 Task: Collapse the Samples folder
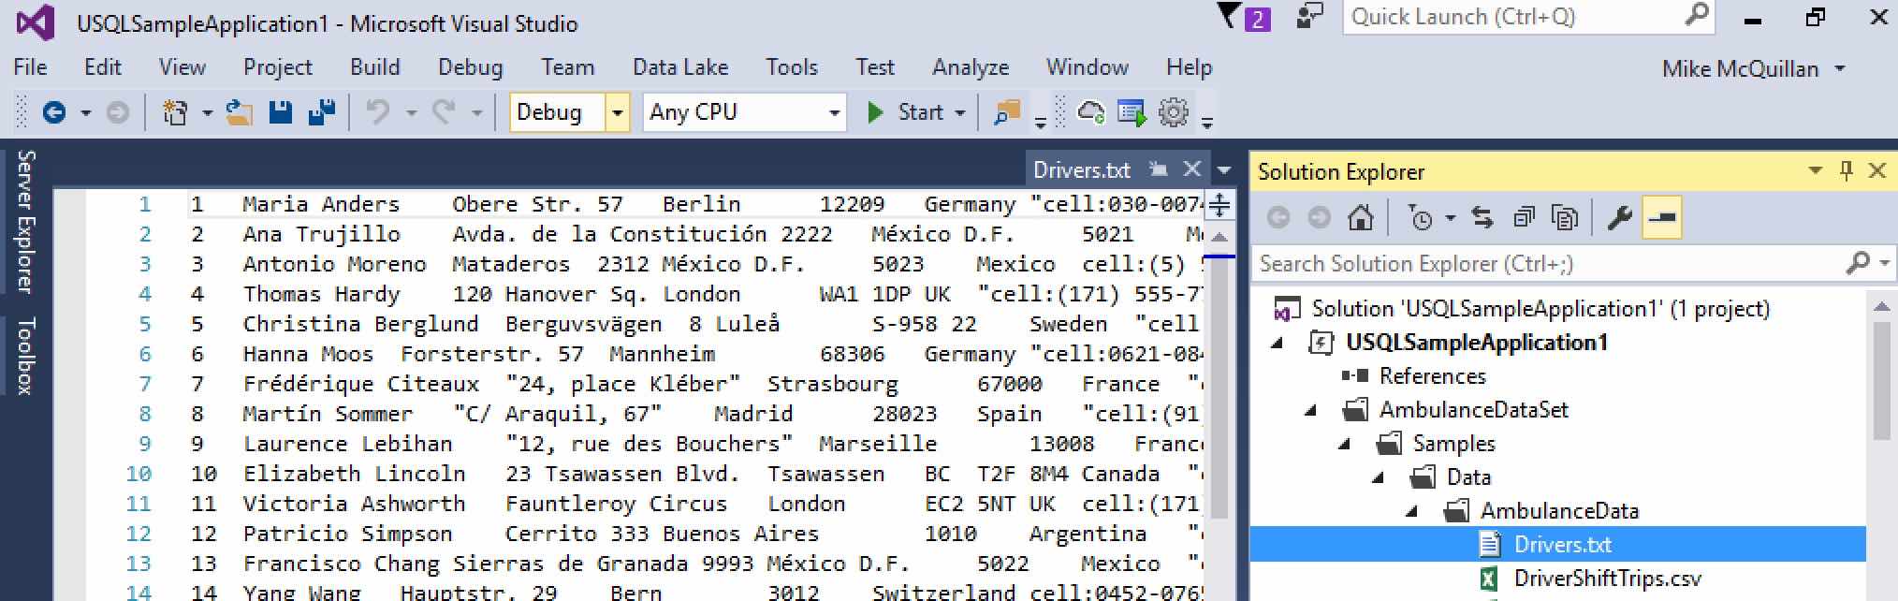coord(1346,445)
